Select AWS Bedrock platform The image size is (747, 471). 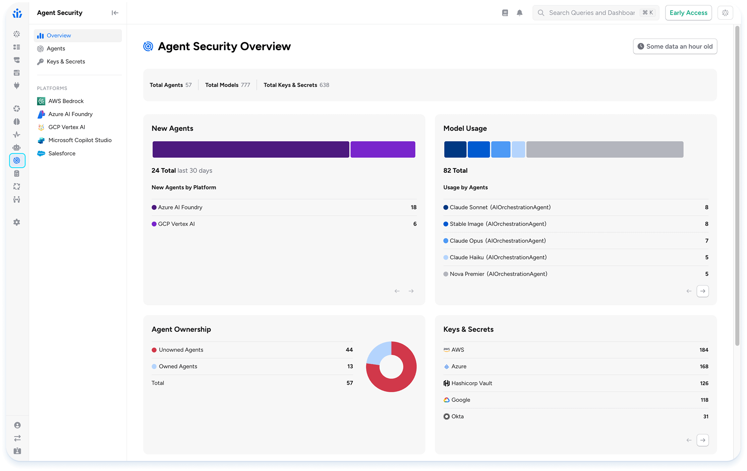tap(66, 101)
